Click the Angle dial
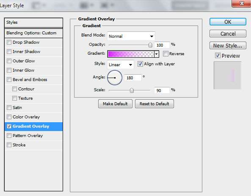 pos(115,78)
